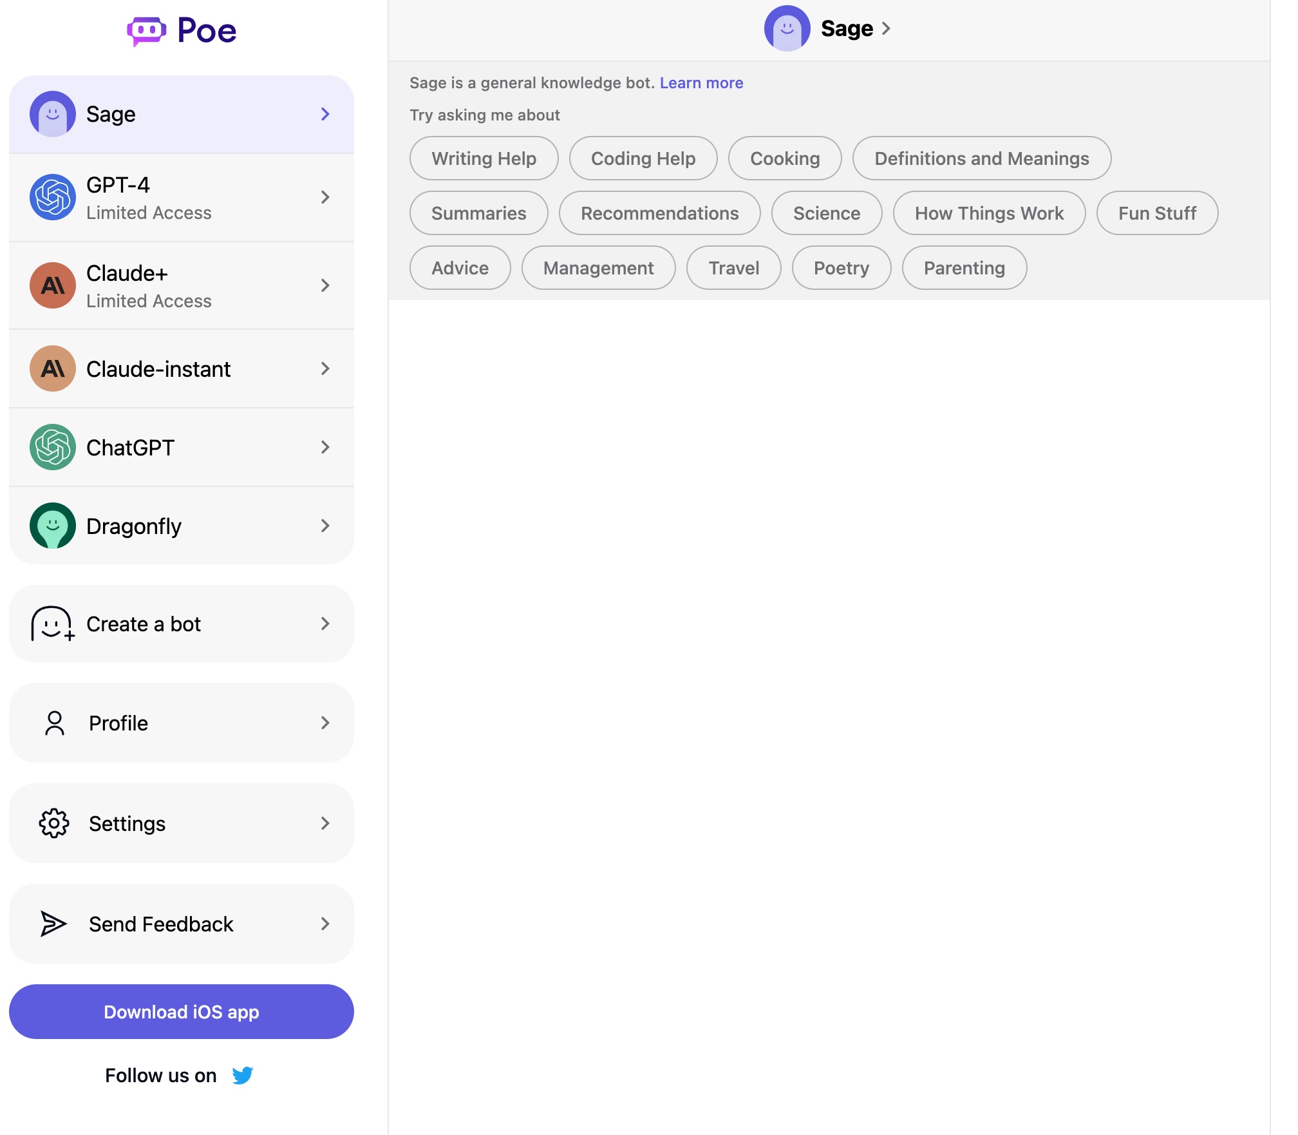
Task: Open the Claude+ label in bot list
Action: tap(127, 273)
